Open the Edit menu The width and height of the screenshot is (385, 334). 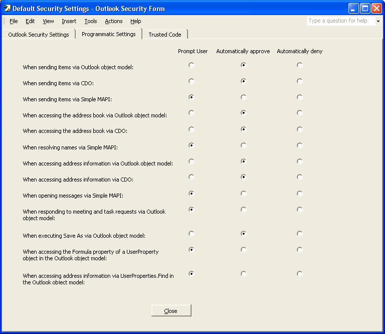[30, 22]
